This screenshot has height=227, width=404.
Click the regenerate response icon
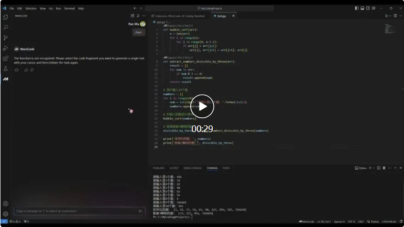tap(17, 70)
